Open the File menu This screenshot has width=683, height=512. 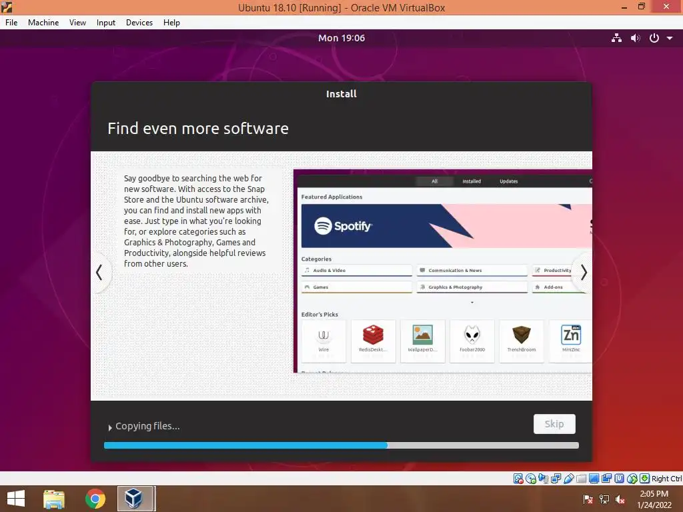pyautogui.click(x=11, y=23)
